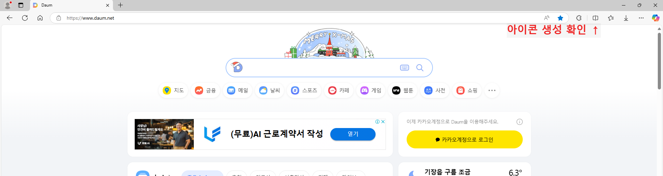Open 게임 game service
Image resolution: width=663 pixels, height=176 pixels.
coord(371,90)
